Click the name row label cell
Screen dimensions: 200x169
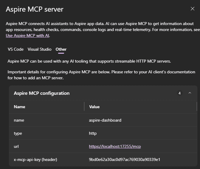tap(19, 120)
